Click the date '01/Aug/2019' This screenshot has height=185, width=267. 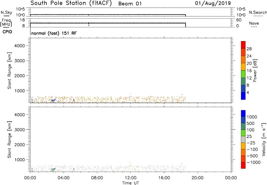pos(213,3)
